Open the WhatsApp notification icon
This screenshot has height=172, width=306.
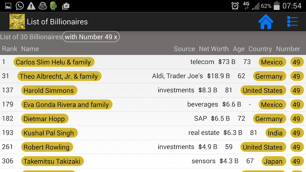point(20,6)
